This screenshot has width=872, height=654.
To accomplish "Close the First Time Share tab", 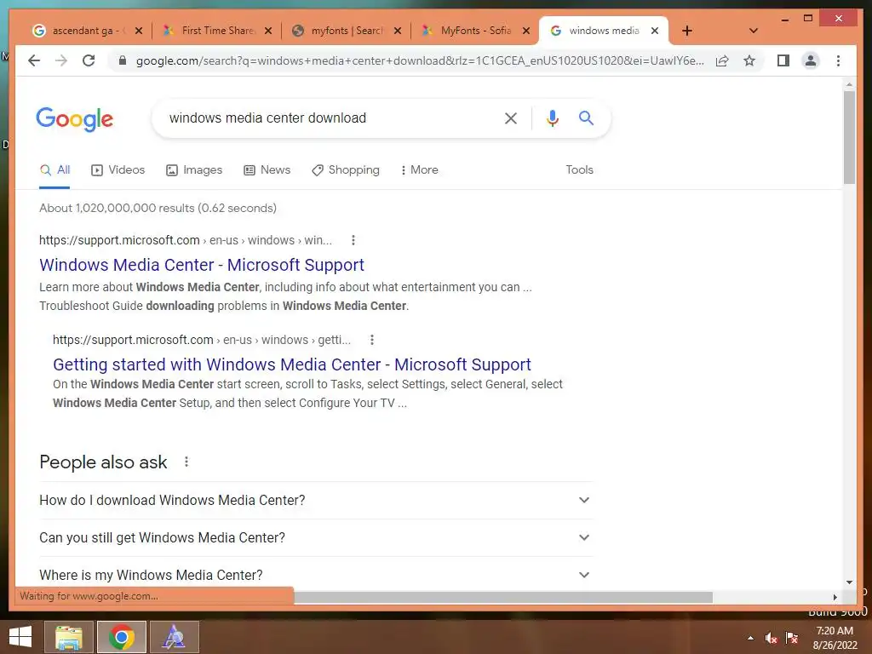I will pos(268,31).
